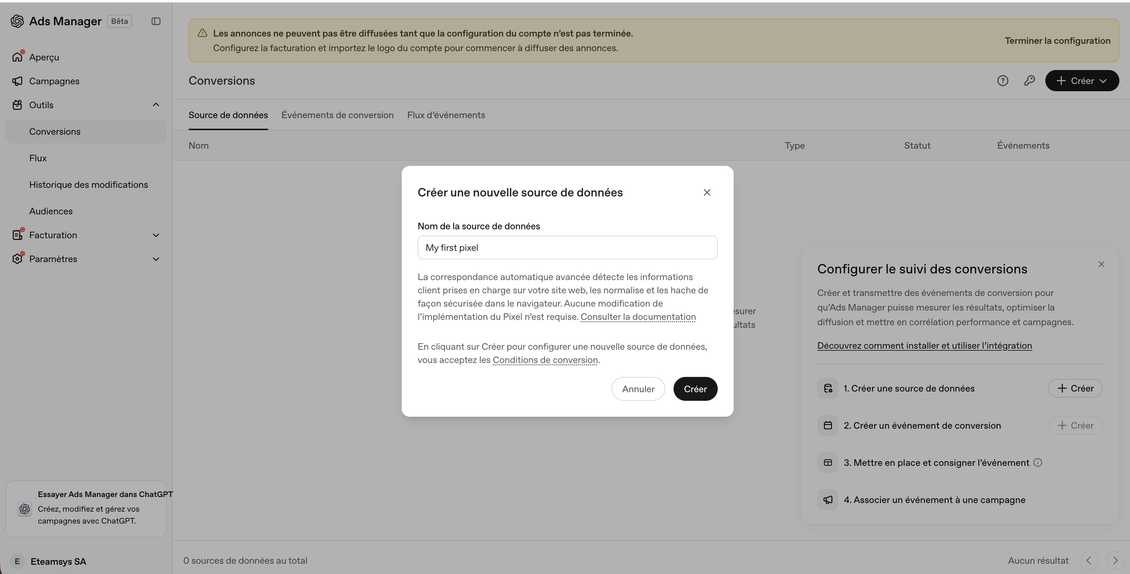Click the Événements column header
This screenshot has width=1130, height=574.
(1023, 146)
